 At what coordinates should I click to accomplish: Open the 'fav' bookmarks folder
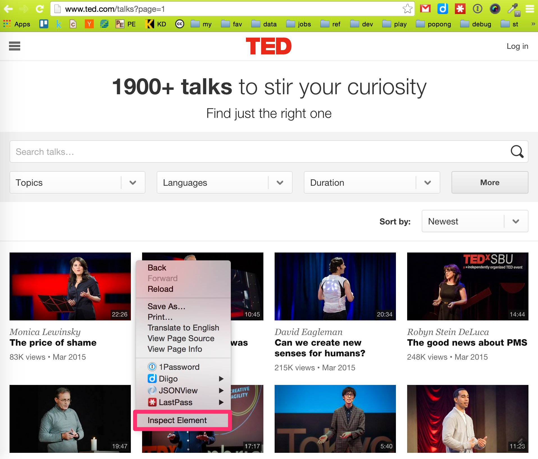[x=231, y=24]
